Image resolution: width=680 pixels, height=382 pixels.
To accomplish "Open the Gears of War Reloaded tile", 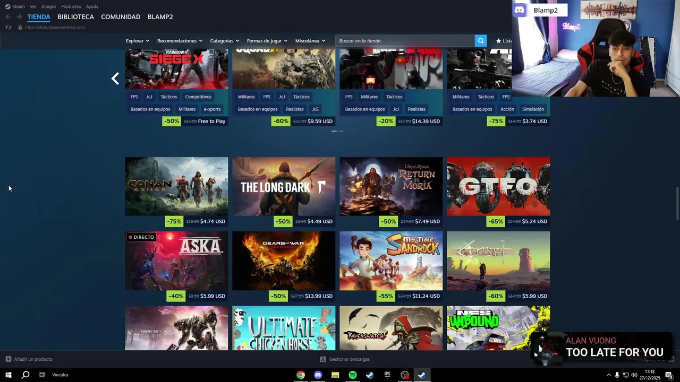I will click(284, 261).
